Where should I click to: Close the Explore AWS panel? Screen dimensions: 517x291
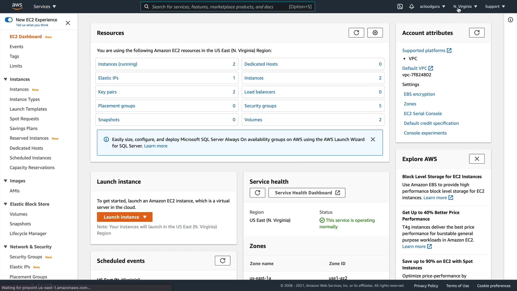[477, 159]
